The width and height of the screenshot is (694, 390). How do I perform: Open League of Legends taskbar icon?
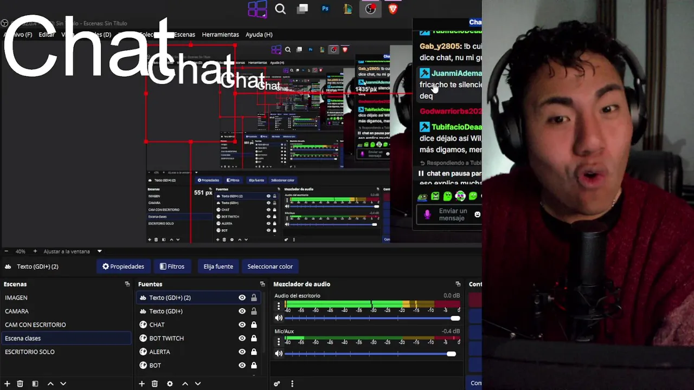coord(348,9)
